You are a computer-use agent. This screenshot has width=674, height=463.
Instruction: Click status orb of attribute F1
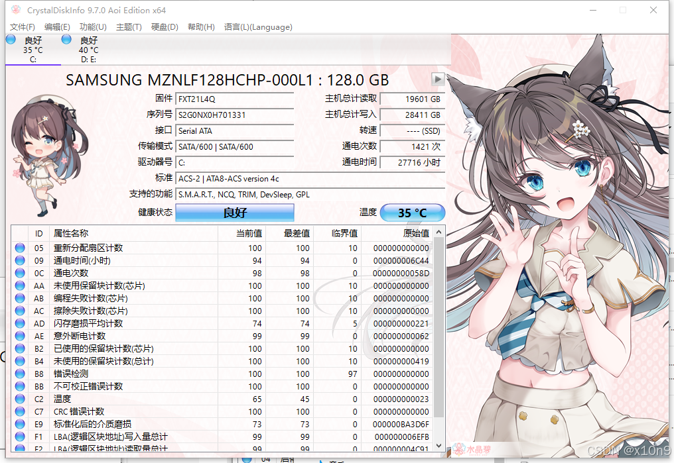click(x=20, y=437)
